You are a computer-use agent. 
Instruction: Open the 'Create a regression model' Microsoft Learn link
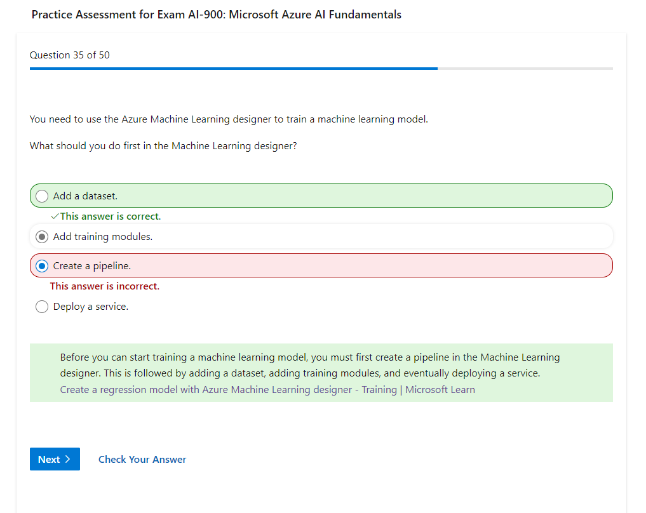267,389
